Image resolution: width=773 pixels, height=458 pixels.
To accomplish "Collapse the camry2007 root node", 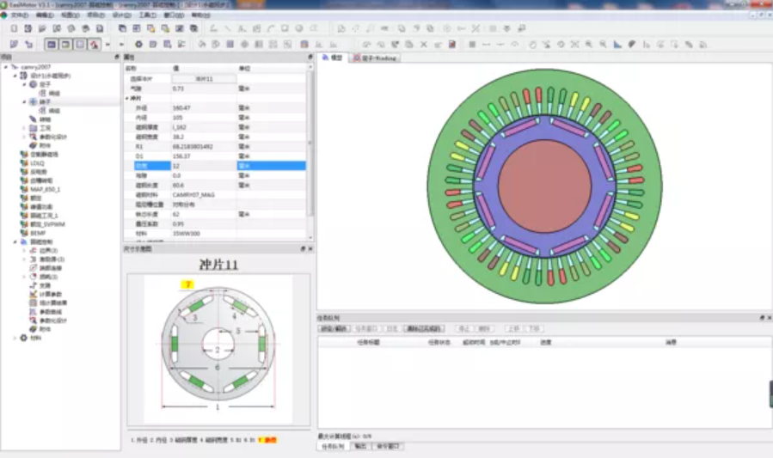I will (6, 67).
